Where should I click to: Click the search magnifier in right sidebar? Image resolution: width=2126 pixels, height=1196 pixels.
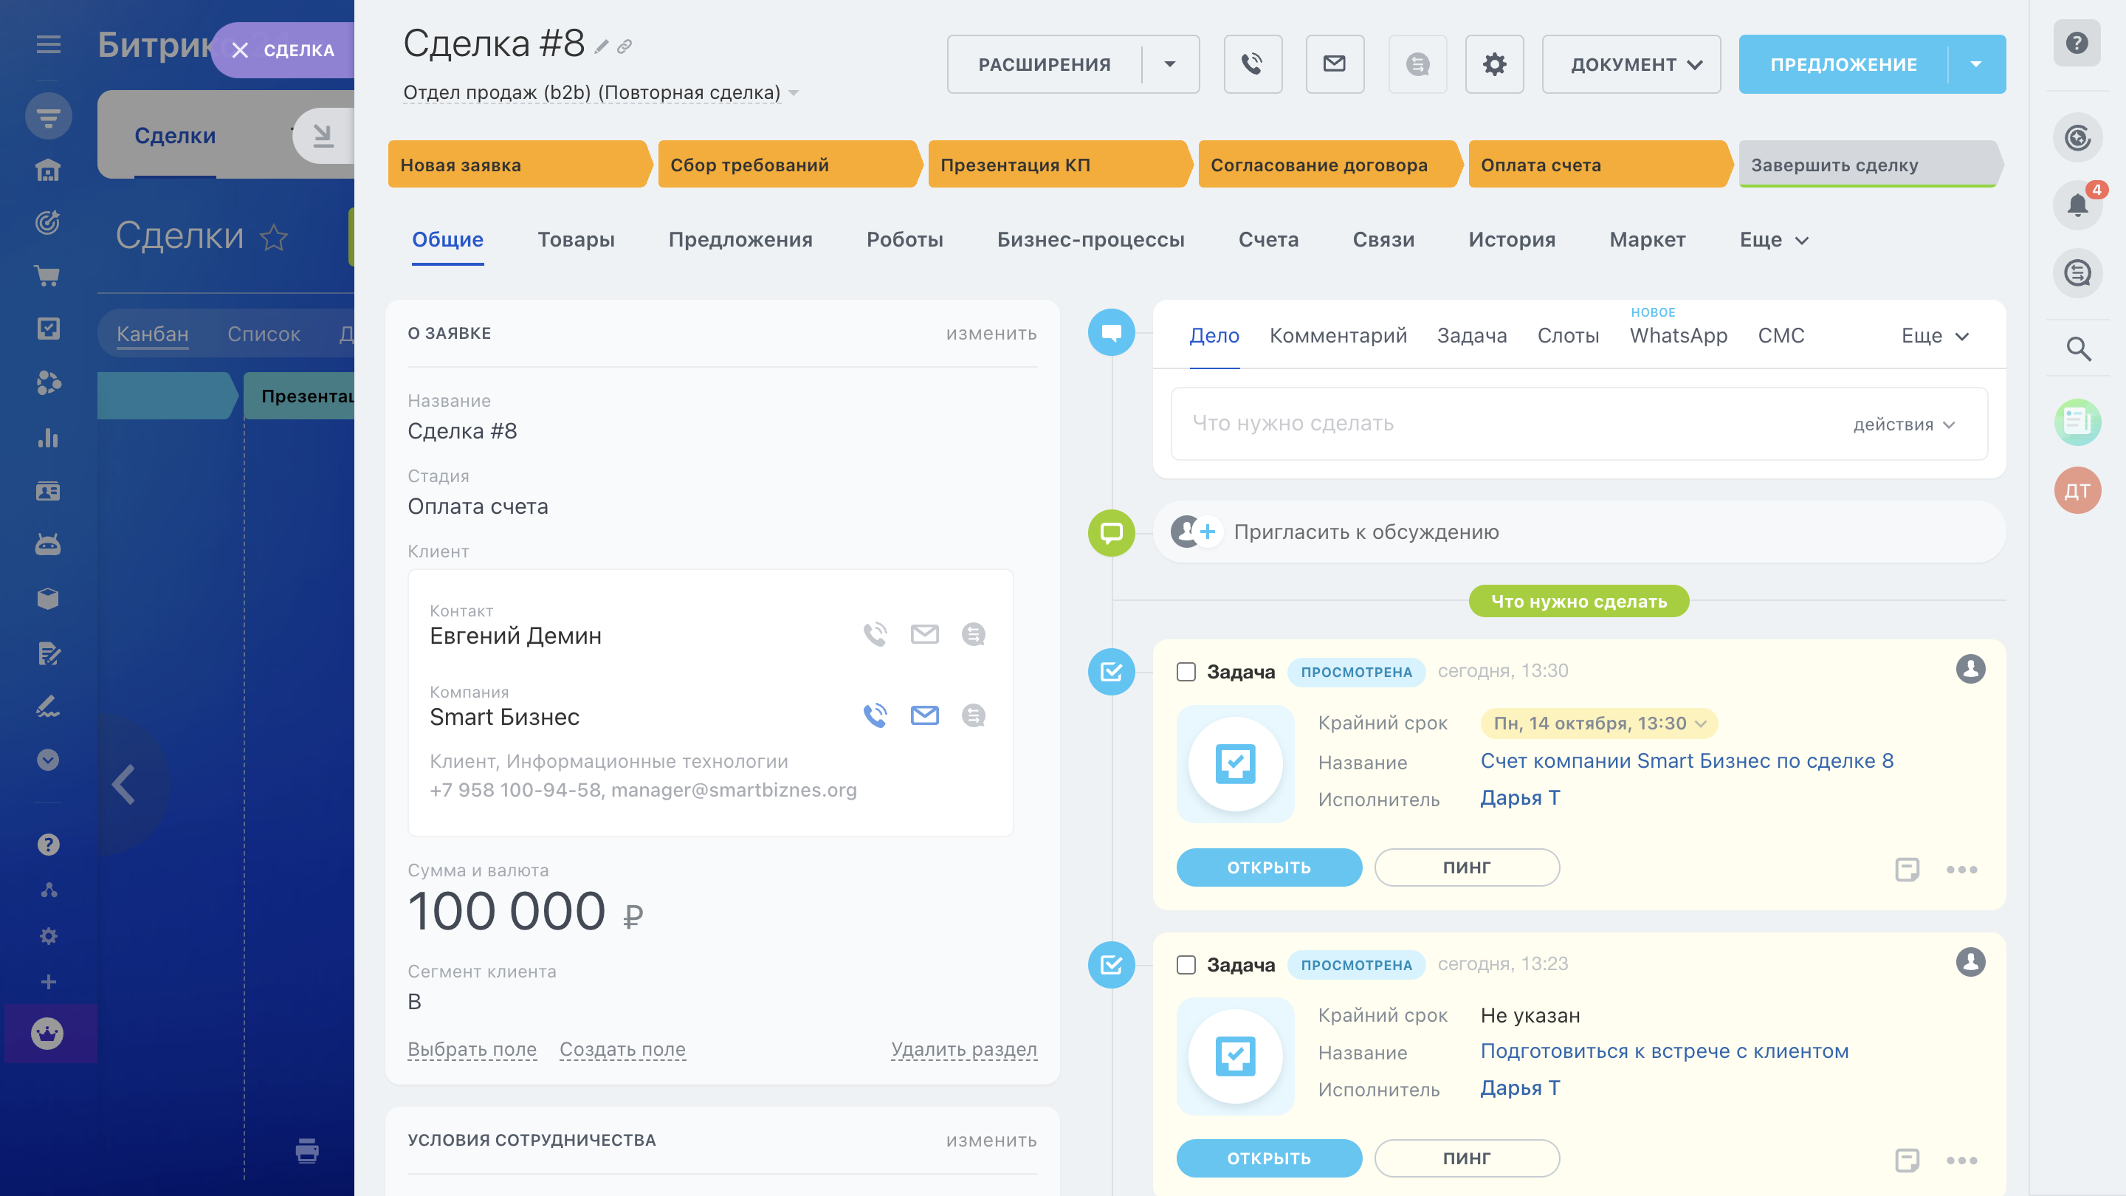pyautogui.click(x=2077, y=349)
